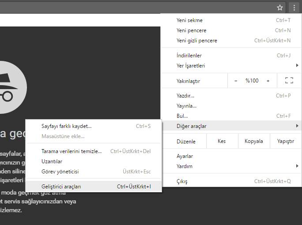Select Tarama verilerini temizle option
Image resolution: width=302 pixels, height=225 pixels.
tap(72, 151)
